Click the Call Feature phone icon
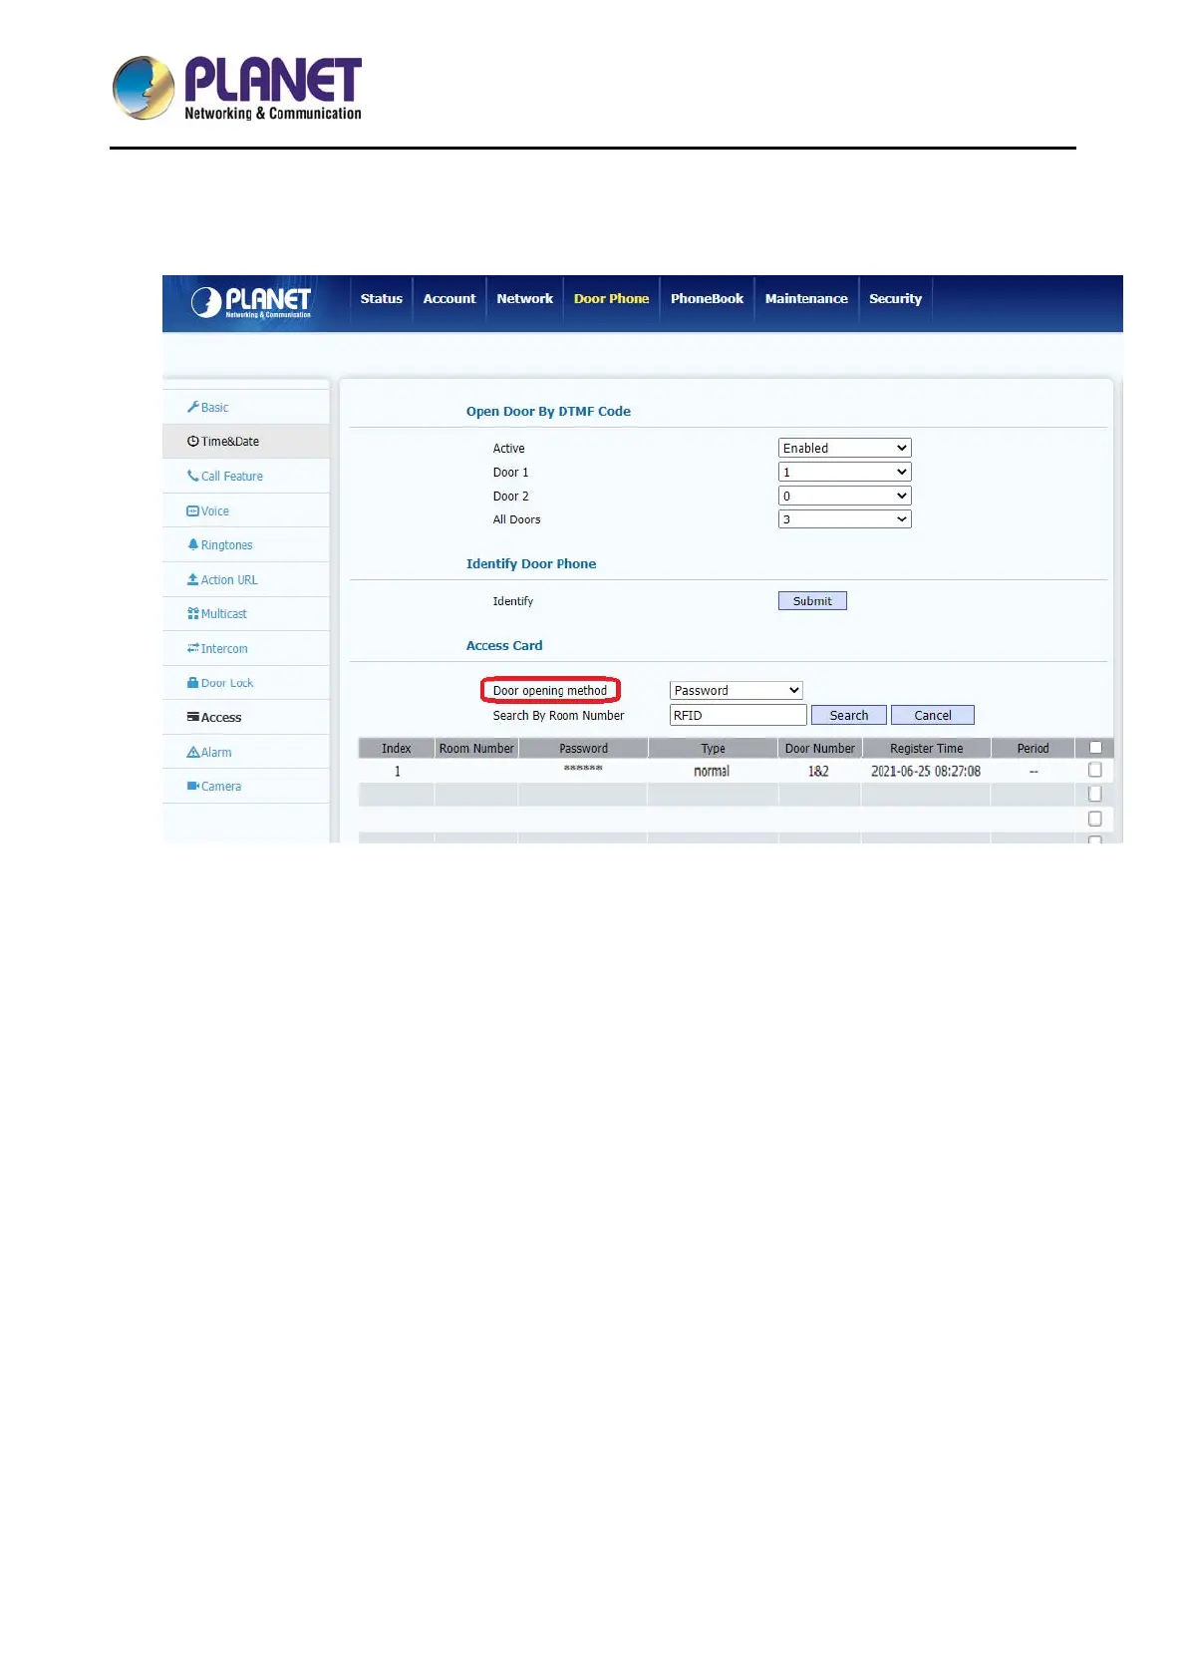1186x1679 pixels. pyautogui.click(x=193, y=476)
